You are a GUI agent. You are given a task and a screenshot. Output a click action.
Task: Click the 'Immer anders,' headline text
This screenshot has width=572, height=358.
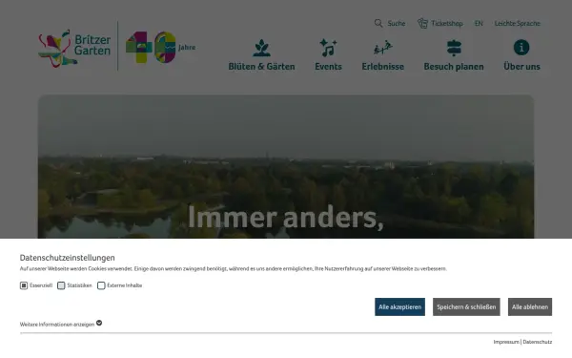[x=286, y=218]
